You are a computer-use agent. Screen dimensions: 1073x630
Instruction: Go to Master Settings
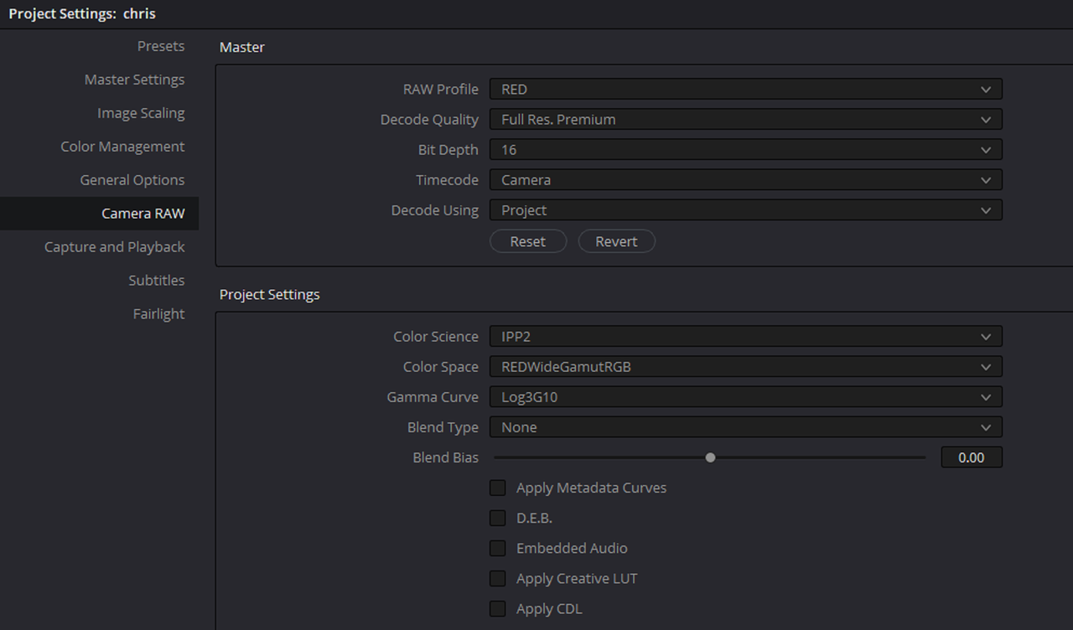coord(134,80)
